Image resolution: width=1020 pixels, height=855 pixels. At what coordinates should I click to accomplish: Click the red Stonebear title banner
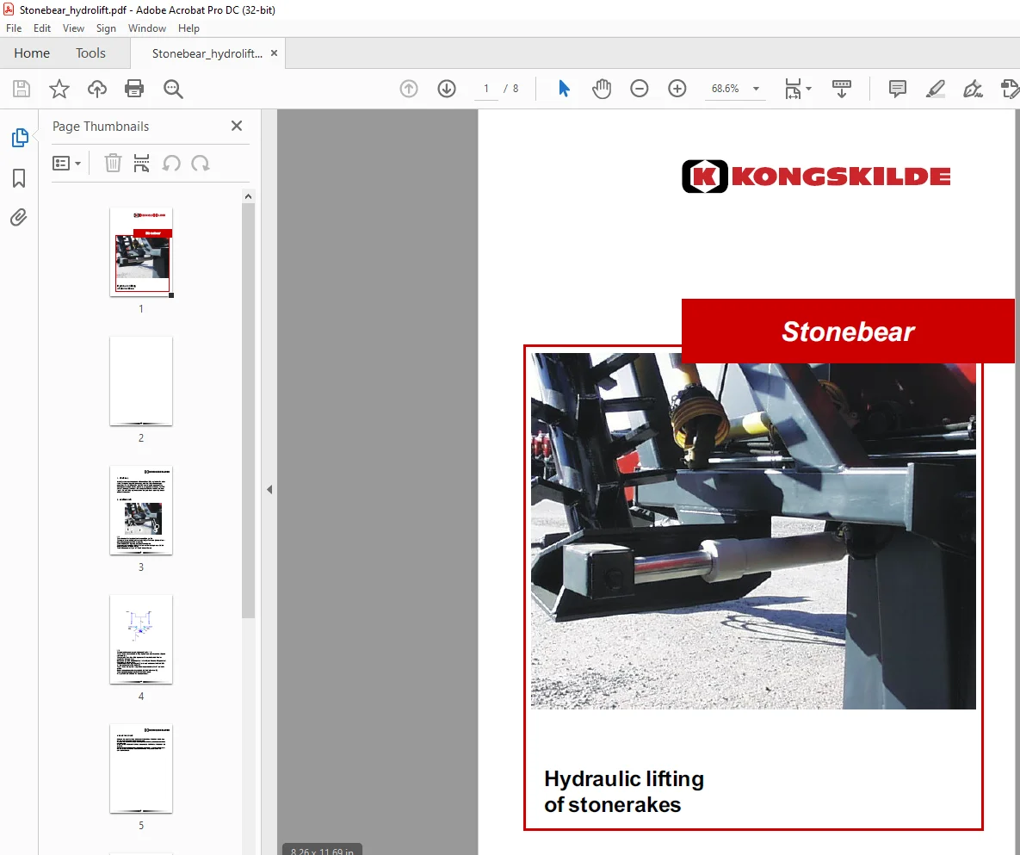tap(848, 331)
